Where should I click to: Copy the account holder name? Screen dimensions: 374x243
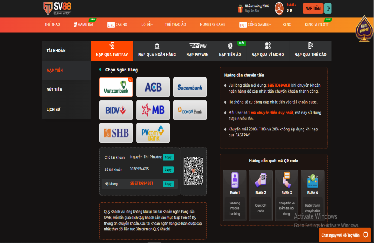(168, 157)
